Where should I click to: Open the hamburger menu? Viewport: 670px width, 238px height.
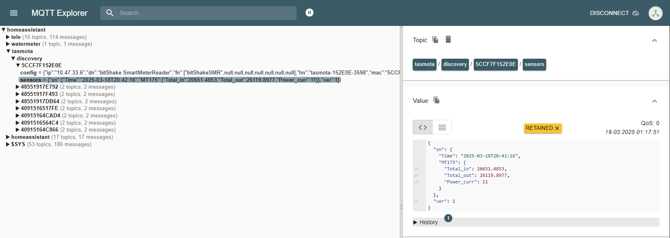[x=14, y=13]
